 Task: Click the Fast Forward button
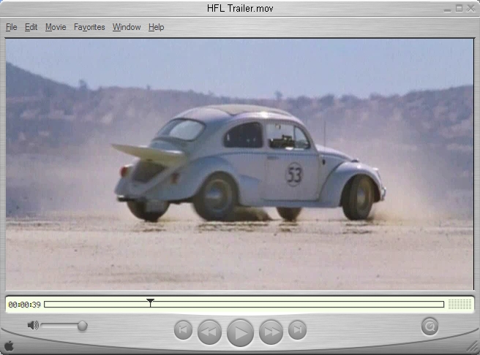pyautogui.click(x=271, y=332)
